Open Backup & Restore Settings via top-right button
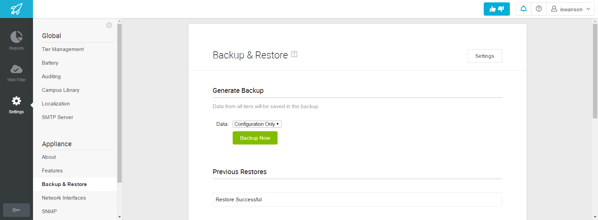Image resolution: width=598 pixels, height=220 pixels. click(484, 56)
